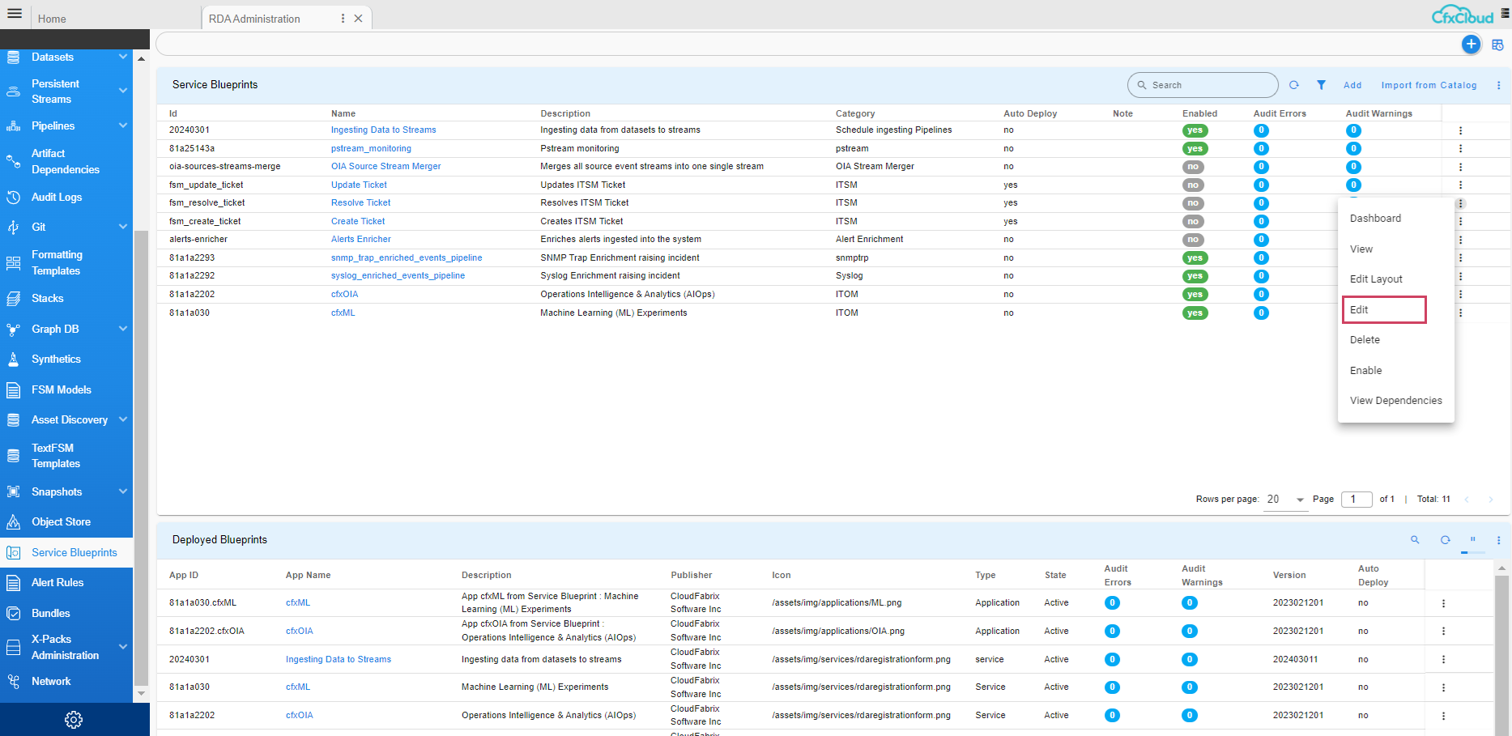This screenshot has width=1512, height=736.
Task: Open Service Blueprints panel kebab menu
Action: point(1498,85)
